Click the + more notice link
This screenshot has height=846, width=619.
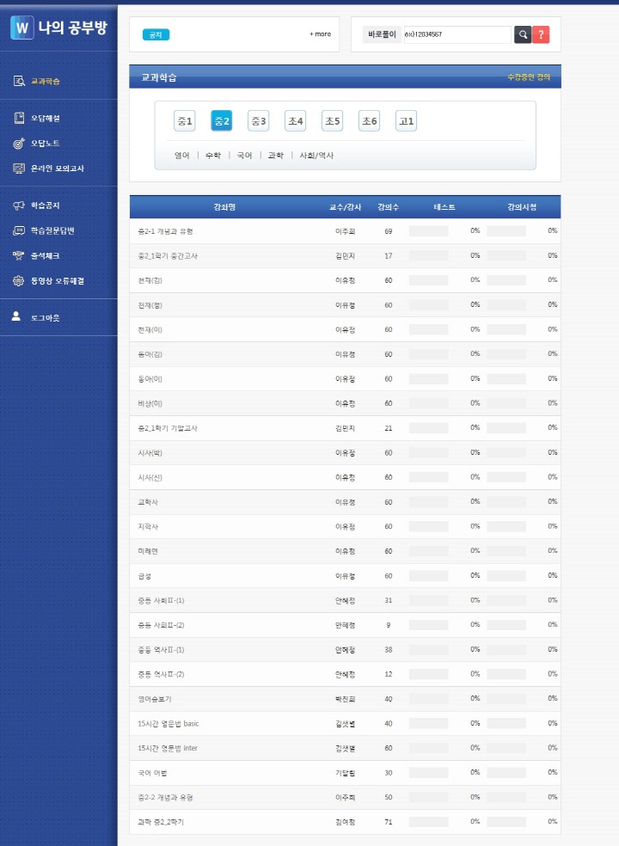320,34
